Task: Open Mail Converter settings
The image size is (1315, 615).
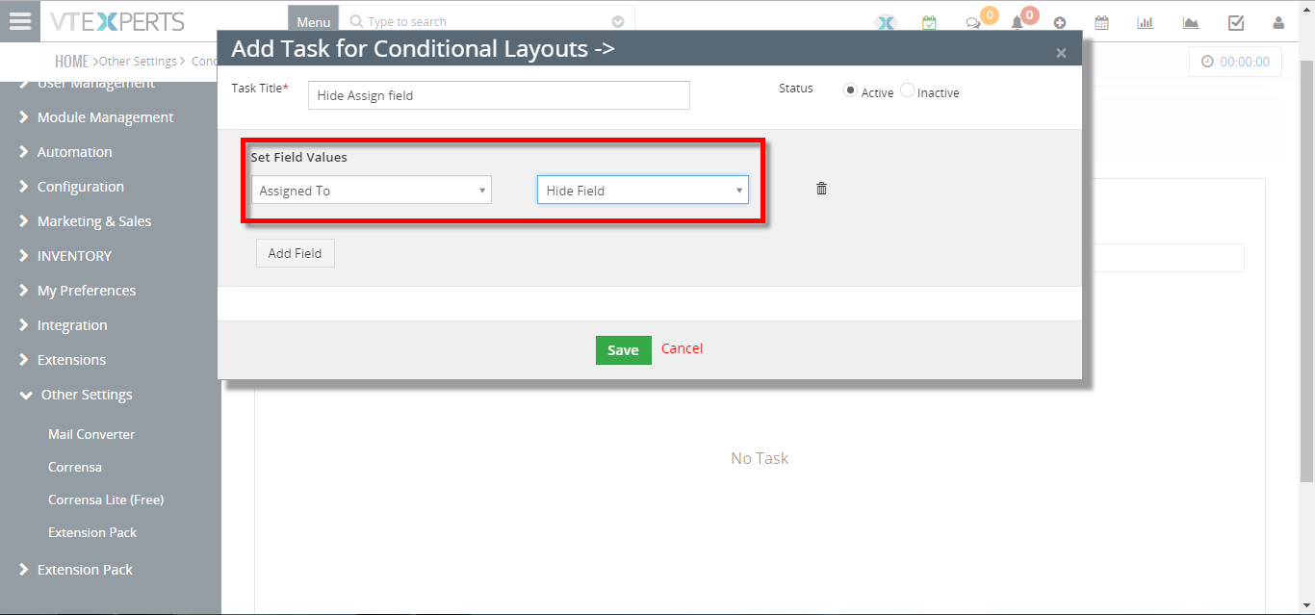Action: 91,434
